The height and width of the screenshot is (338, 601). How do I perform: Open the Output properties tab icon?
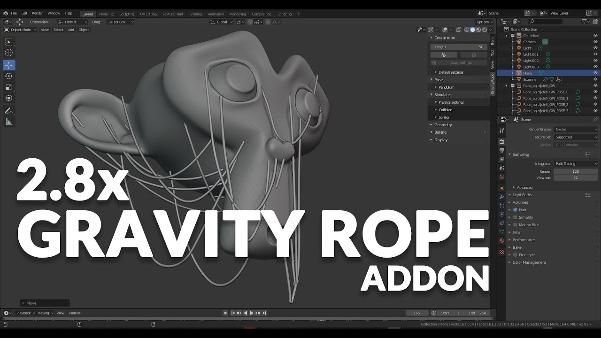coord(501,150)
